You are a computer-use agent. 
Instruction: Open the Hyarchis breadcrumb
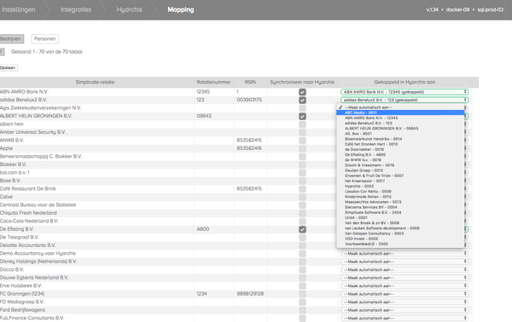click(130, 9)
